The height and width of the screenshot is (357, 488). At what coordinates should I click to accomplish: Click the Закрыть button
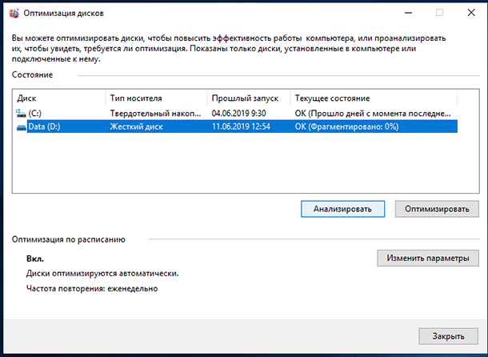pyautogui.click(x=448, y=336)
